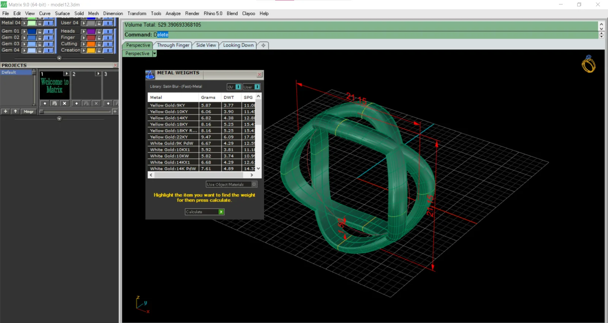Select Yellow Gold:18KY metal row
The height and width of the screenshot is (323, 608).
pos(201,124)
